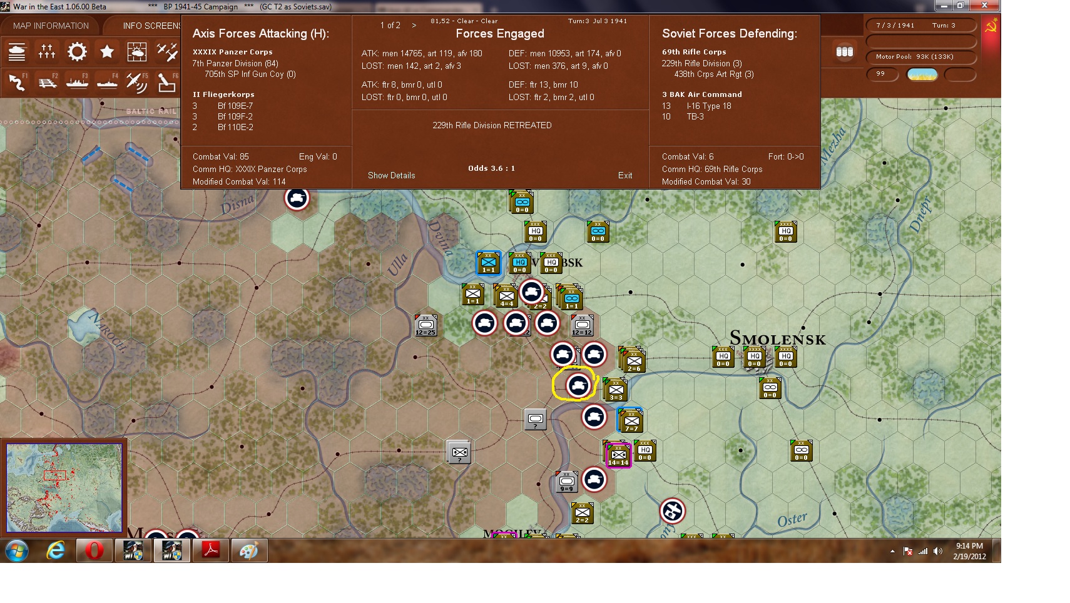
Task: Select the Soviet 14=14 rifle unit
Action: coord(618,455)
